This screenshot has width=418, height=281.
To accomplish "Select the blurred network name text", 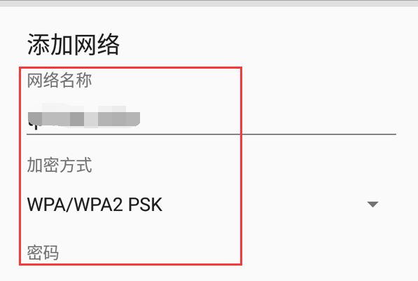I will [x=84, y=118].
